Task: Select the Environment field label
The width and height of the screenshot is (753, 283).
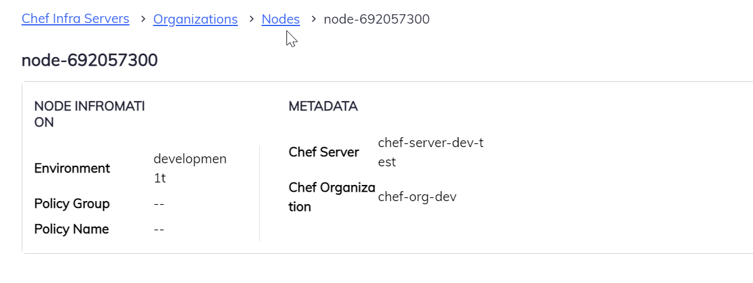Action: pos(72,168)
